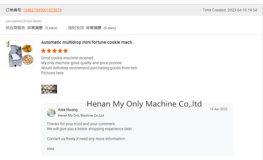Click 'Would definitely recommend purchasing goods' line
The image size is (263, 160).
[x=89, y=68]
